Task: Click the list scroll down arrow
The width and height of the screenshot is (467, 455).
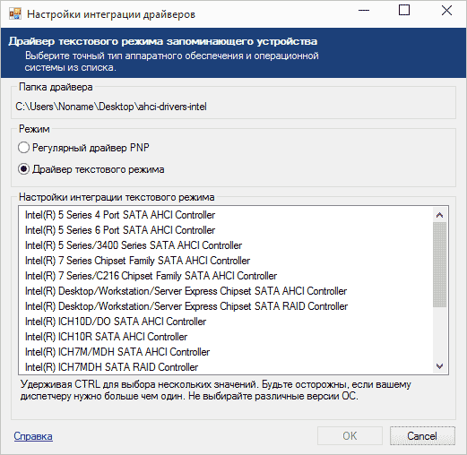Action: (439, 366)
